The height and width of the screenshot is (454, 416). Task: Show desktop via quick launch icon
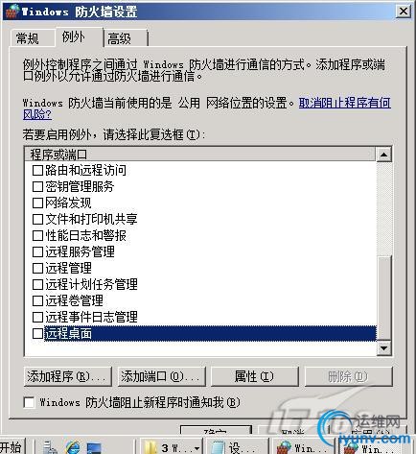tap(94, 448)
